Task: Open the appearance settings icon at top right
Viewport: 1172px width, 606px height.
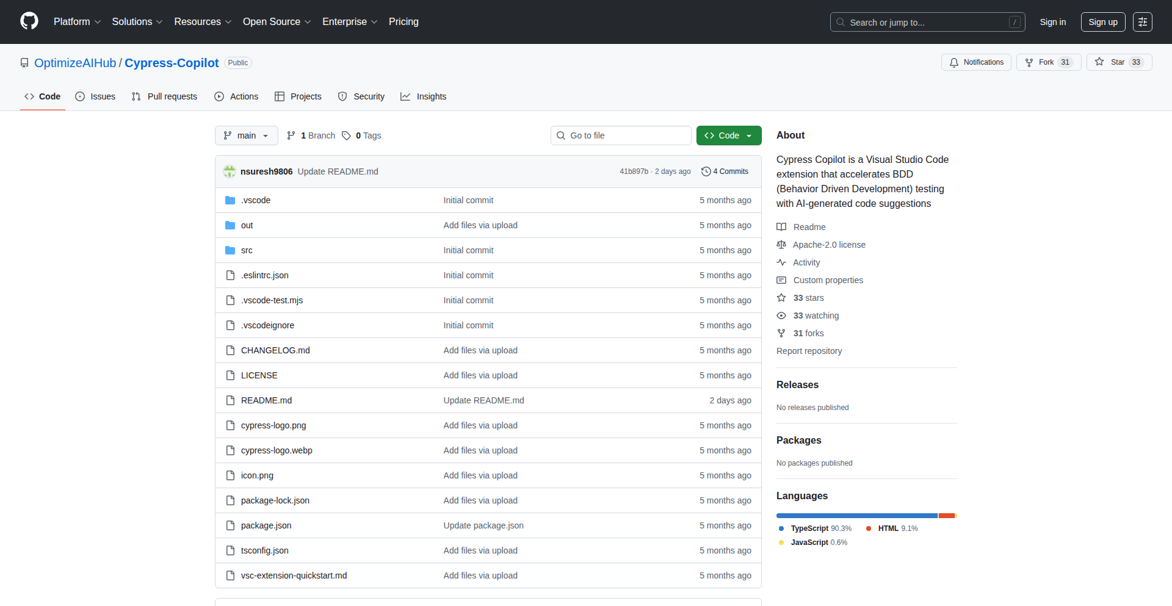Action: [x=1142, y=22]
